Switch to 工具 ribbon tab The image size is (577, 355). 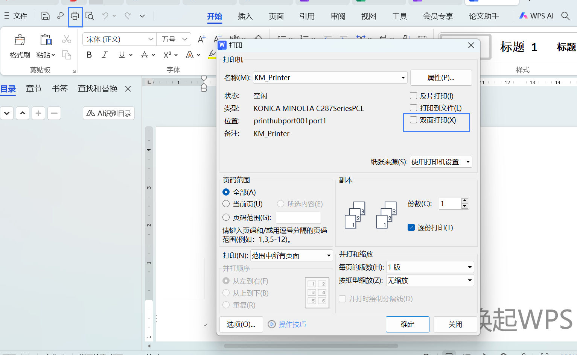pos(399,16)
